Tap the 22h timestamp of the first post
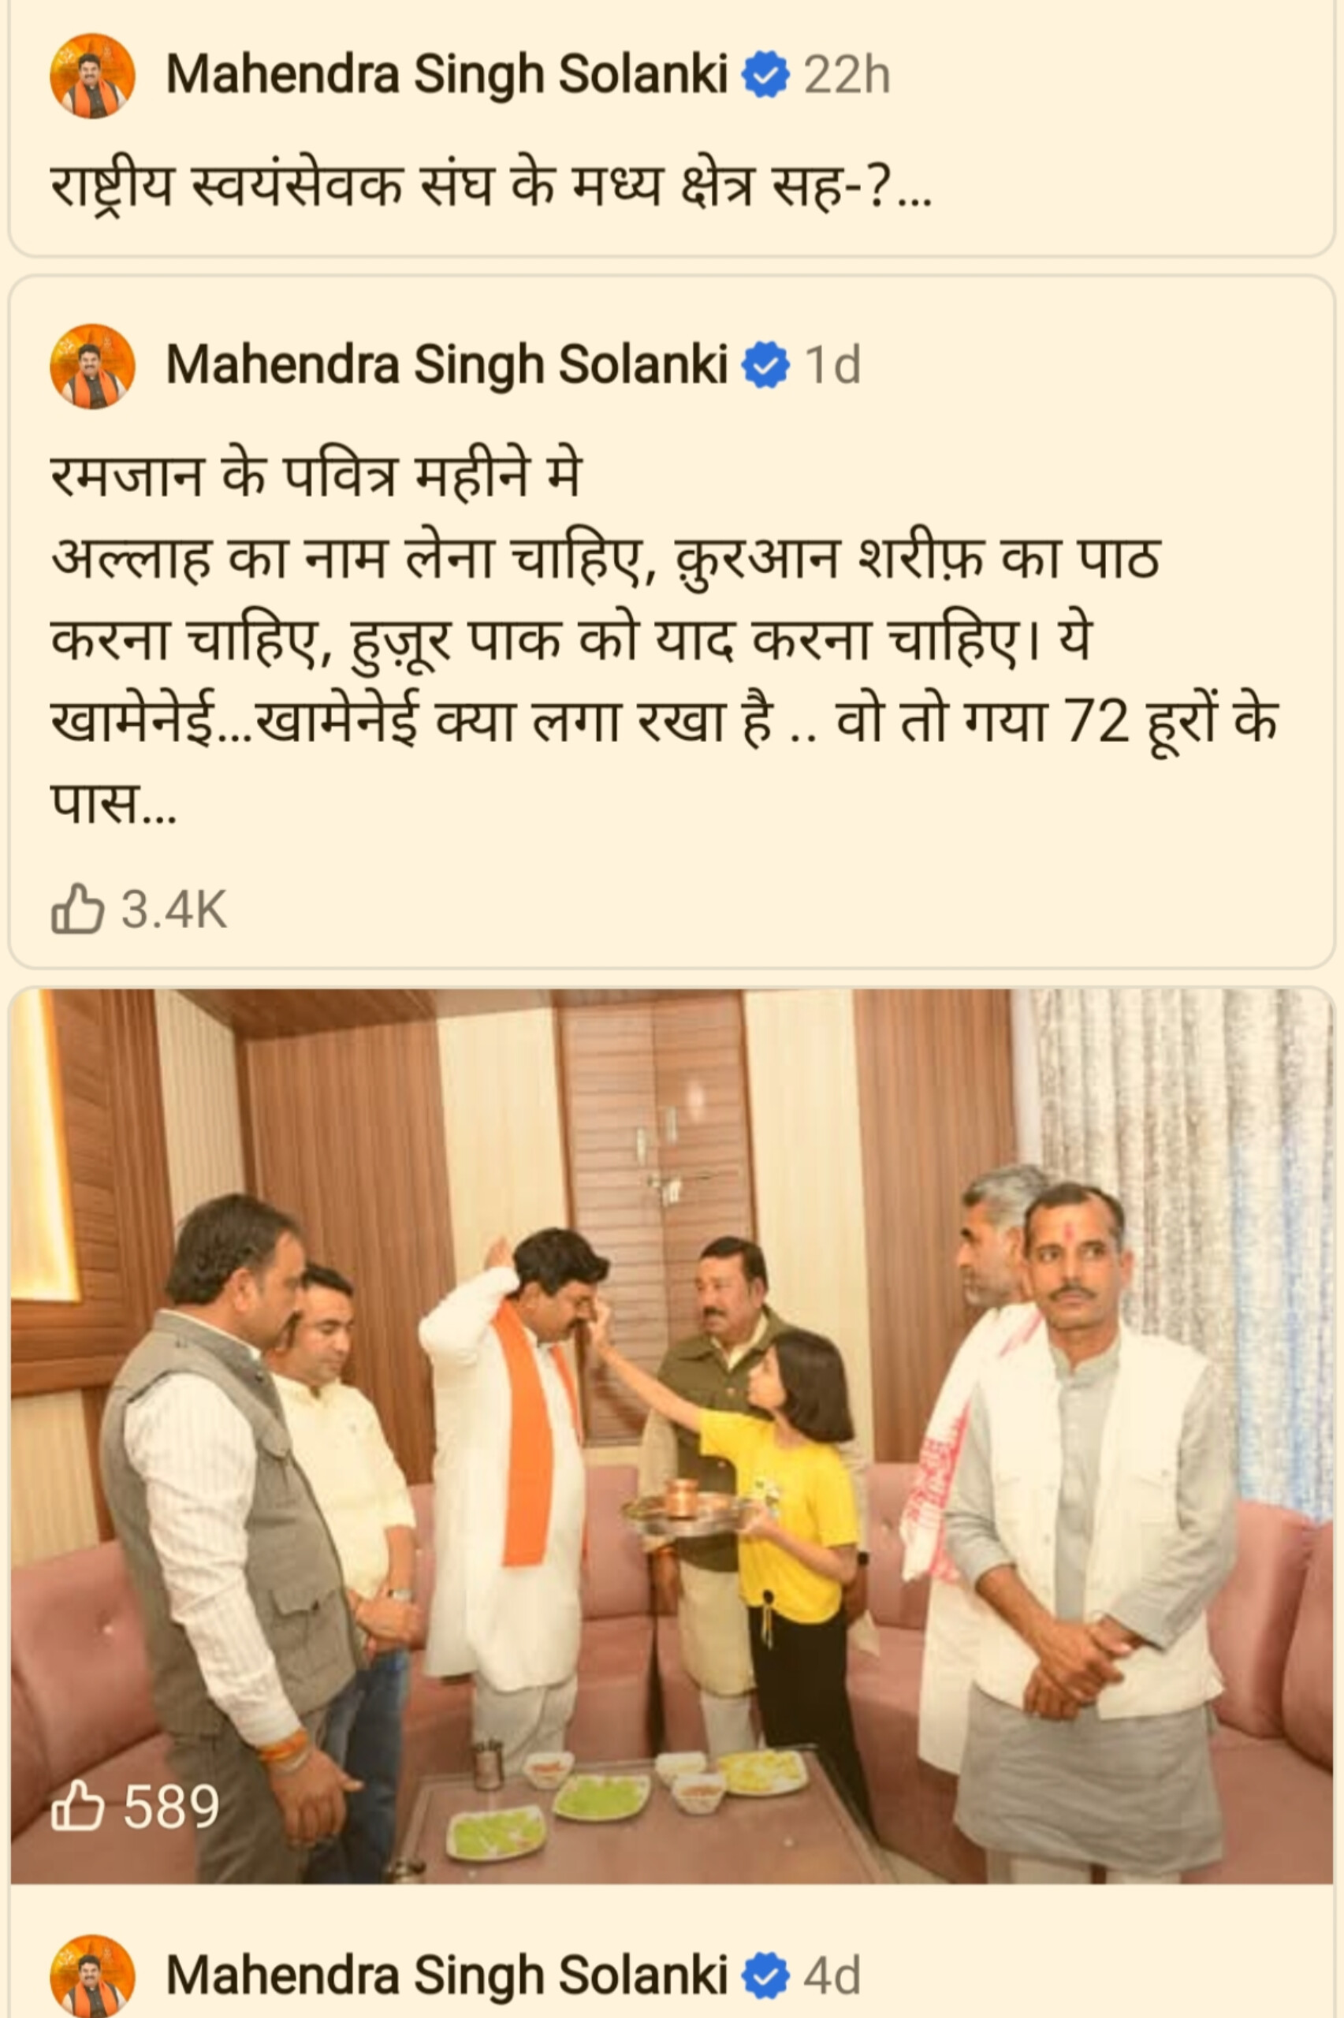The height and width of the screenshot is (2018, 1344). coord(847,76)
